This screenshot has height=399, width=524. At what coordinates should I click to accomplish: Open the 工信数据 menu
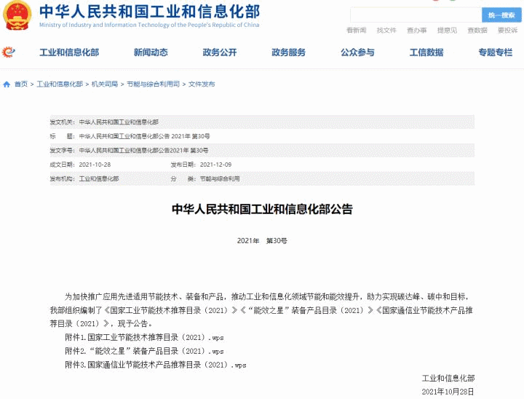[426, 52]
